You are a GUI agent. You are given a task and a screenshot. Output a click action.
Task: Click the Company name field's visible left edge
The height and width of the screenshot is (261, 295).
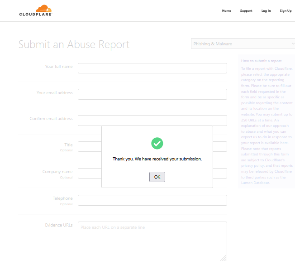(90, 173)
